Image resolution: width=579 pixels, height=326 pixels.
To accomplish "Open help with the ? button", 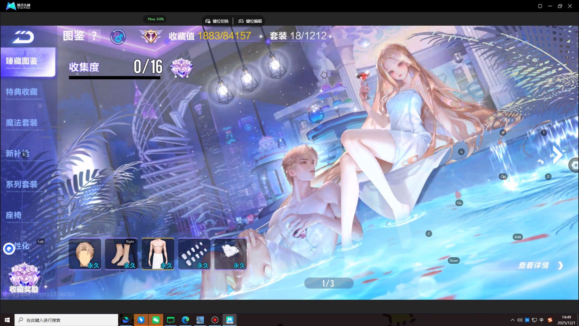I will point(94,36).
